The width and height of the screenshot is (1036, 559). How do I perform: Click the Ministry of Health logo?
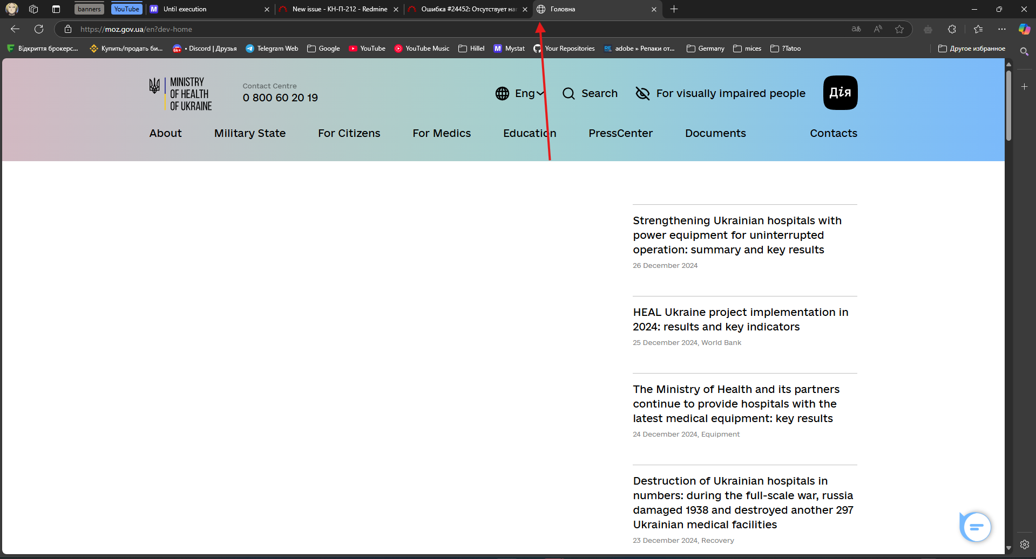tap(181, 94)
